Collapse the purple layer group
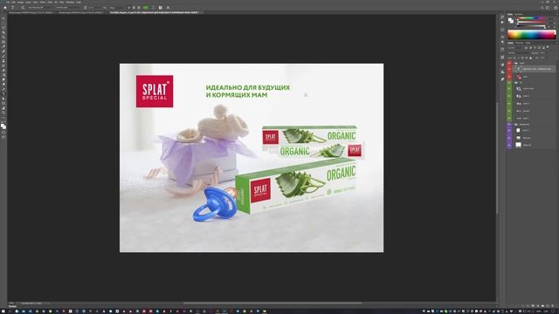The height and width of the screenshot is (314, 559). click(514, 125)
